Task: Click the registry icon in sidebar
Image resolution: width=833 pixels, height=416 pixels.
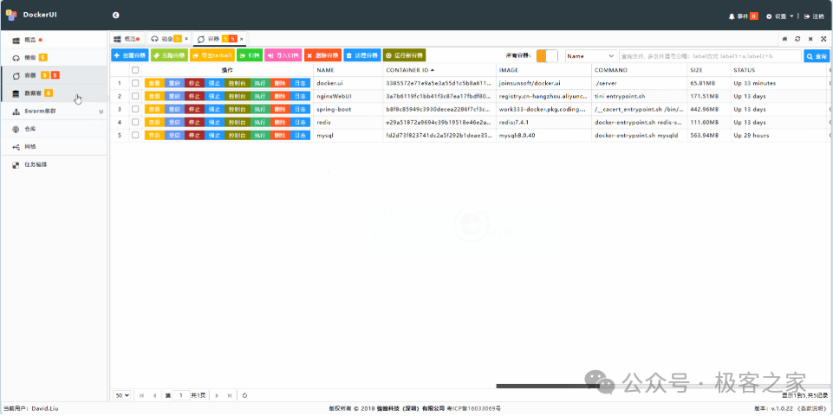Action: coord(16,129)
